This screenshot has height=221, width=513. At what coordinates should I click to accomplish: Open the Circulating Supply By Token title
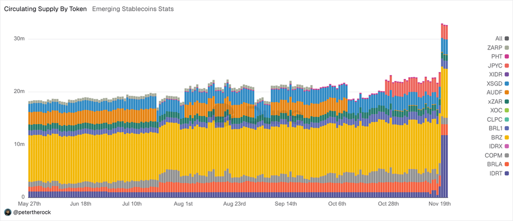click(x=45, y=9)
